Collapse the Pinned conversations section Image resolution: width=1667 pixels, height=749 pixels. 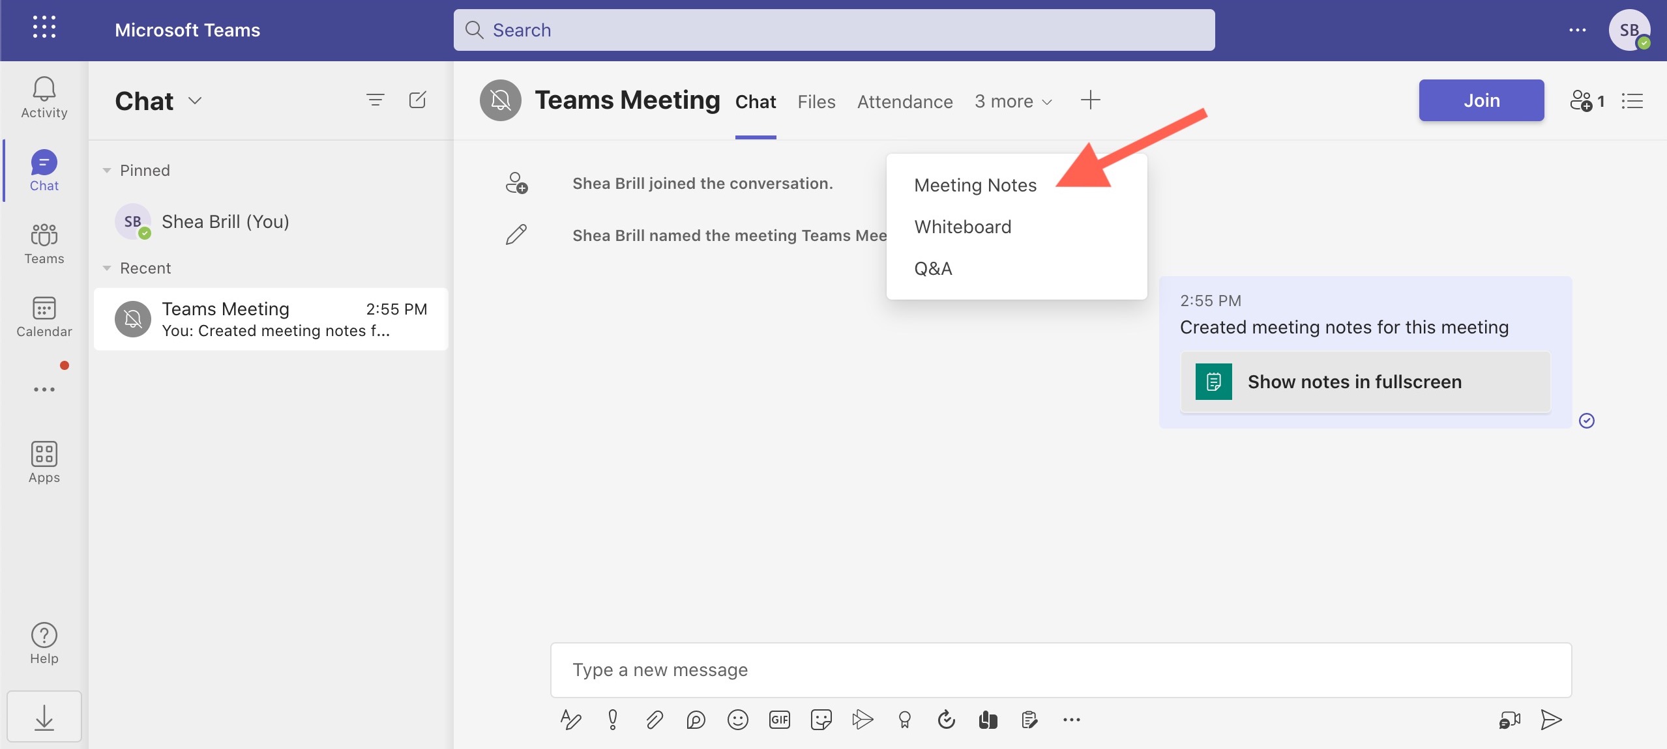click(x=108, y=170)
